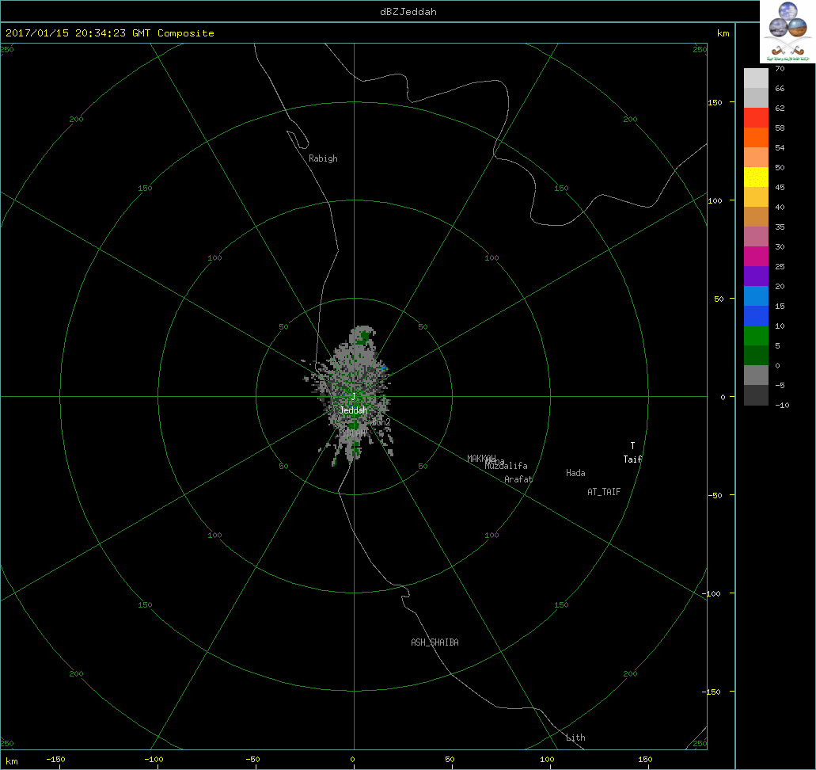816x770 pixels.
Task: Pick the charcoal -10 to -5 dBZ swatch
Action: coord(756,395)
